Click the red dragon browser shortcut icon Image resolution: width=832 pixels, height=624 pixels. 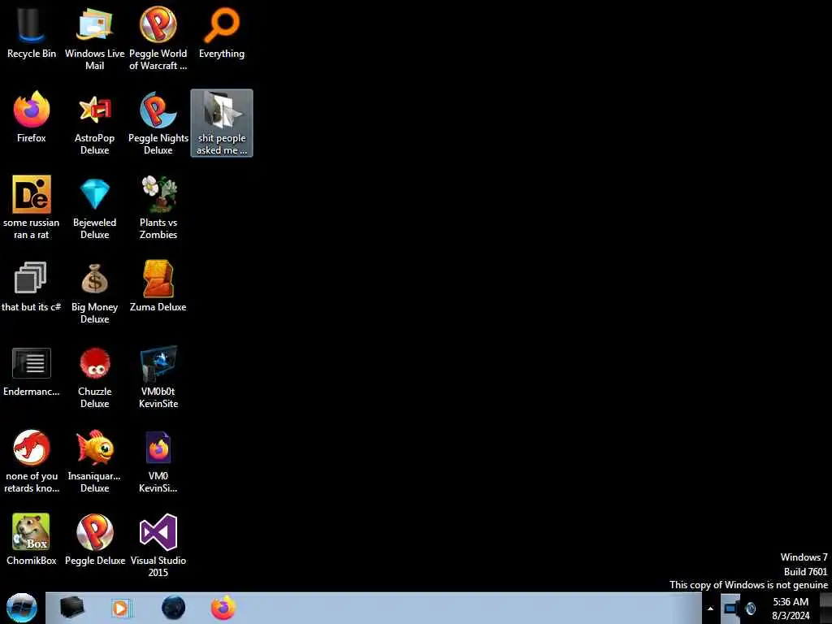point(32,448)
